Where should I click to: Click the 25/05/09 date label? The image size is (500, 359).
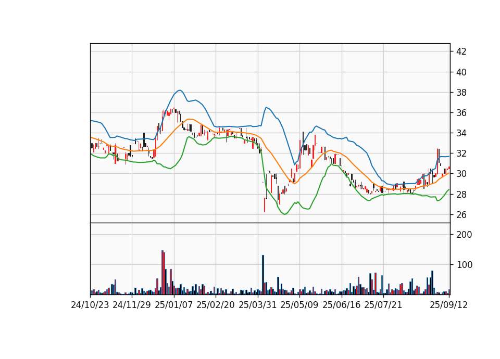[299, 305]
